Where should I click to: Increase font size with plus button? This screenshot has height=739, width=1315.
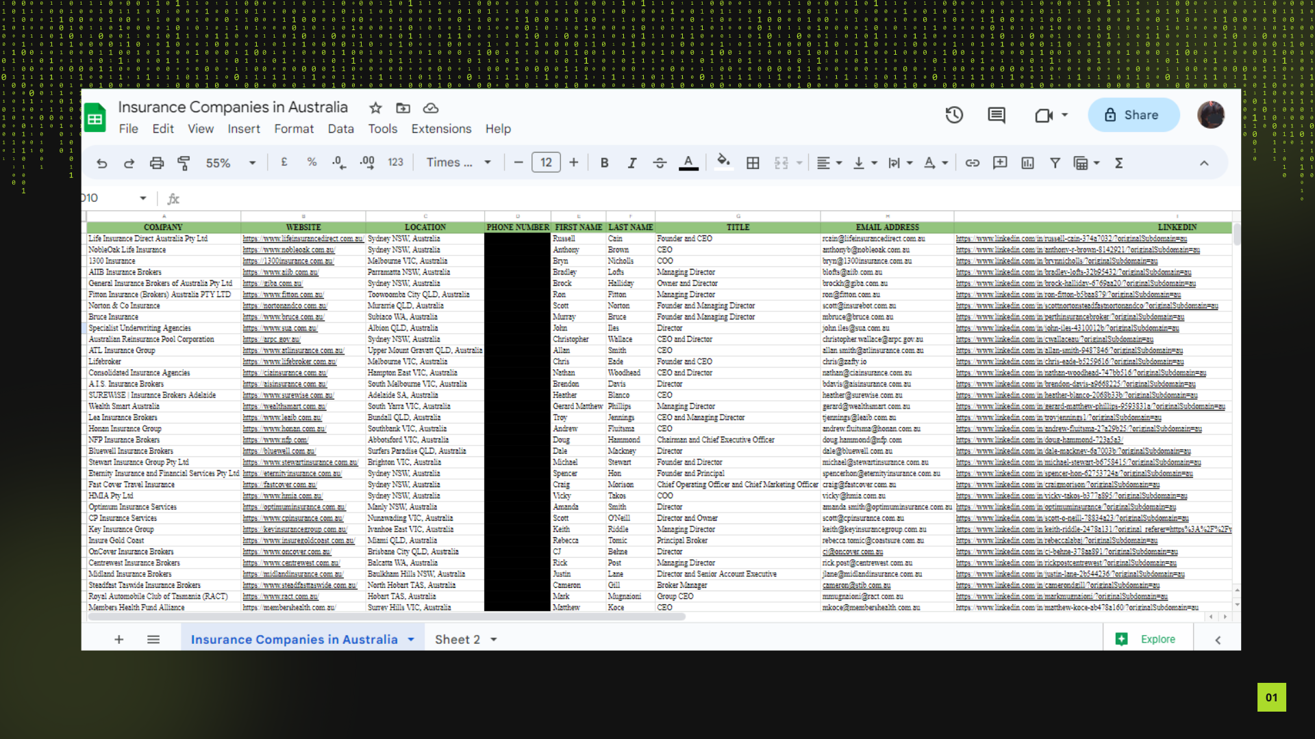click(x=574, y=163)
